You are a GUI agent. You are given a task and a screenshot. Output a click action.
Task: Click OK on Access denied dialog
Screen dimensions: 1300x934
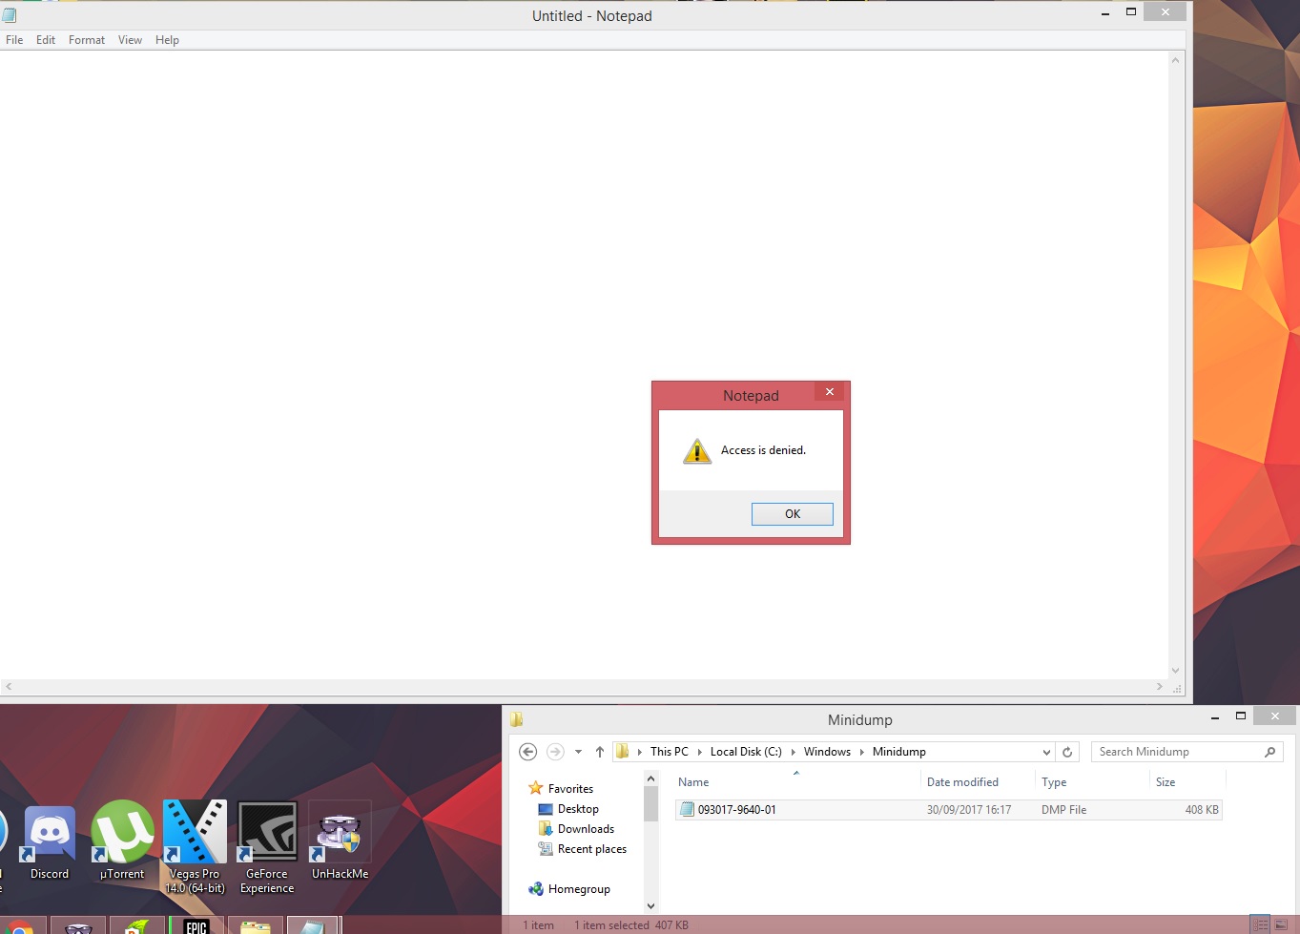793,514
